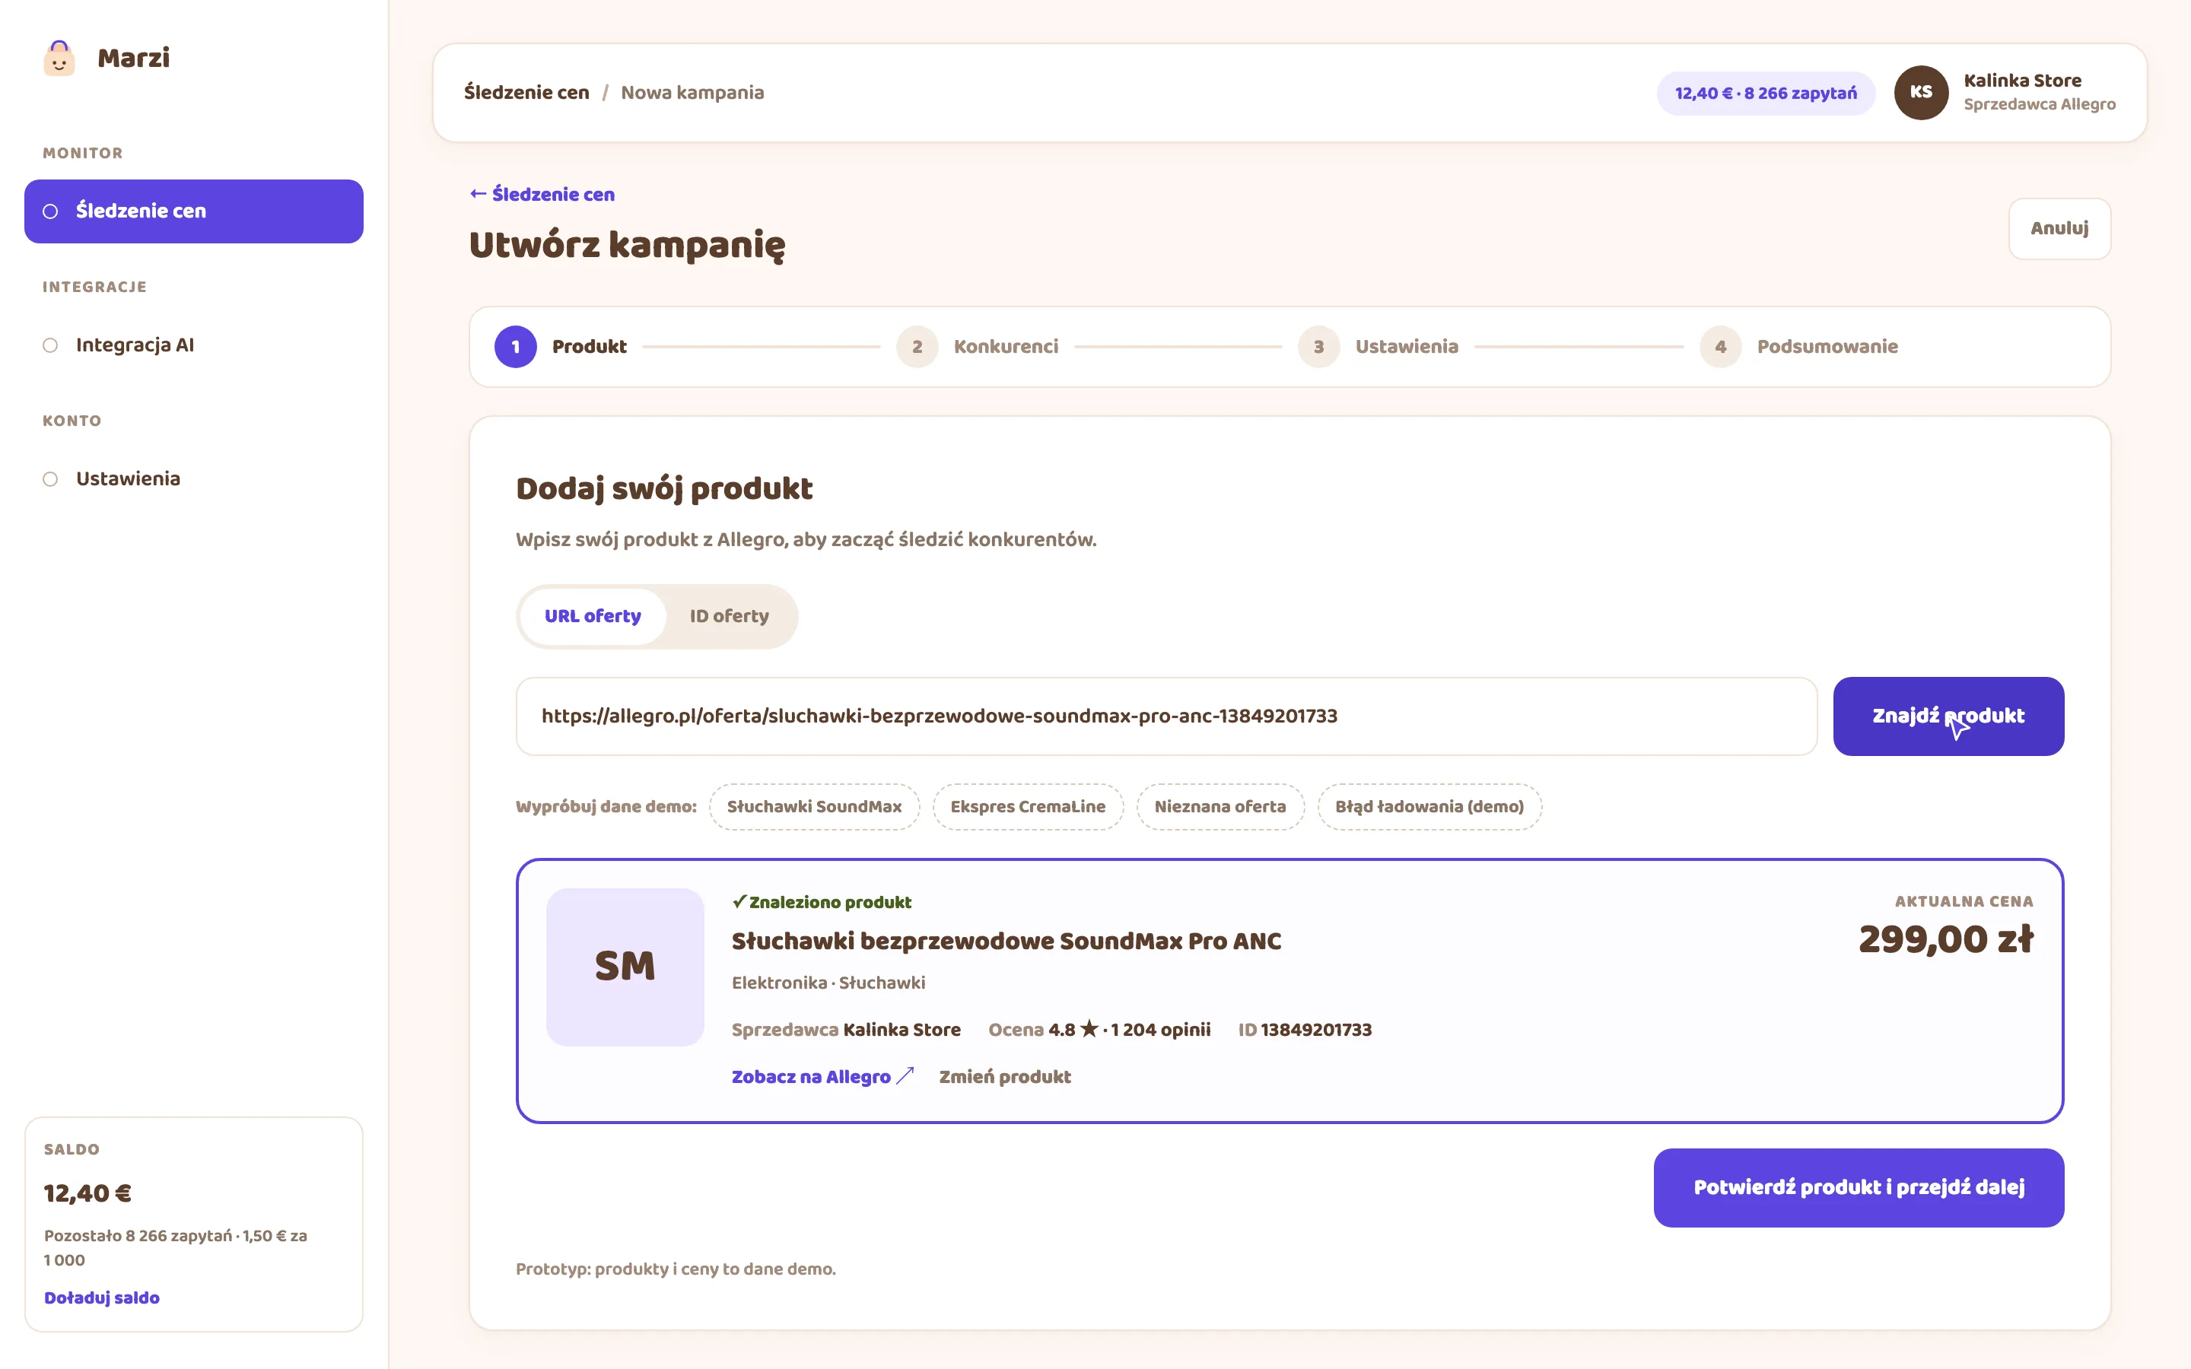The height and width of the screenshot is (1369, 2191).
Task: Click the Słuchawki bezprzewodowe SoundMax Pro ANC title
Action: (x=1006, y=942)
